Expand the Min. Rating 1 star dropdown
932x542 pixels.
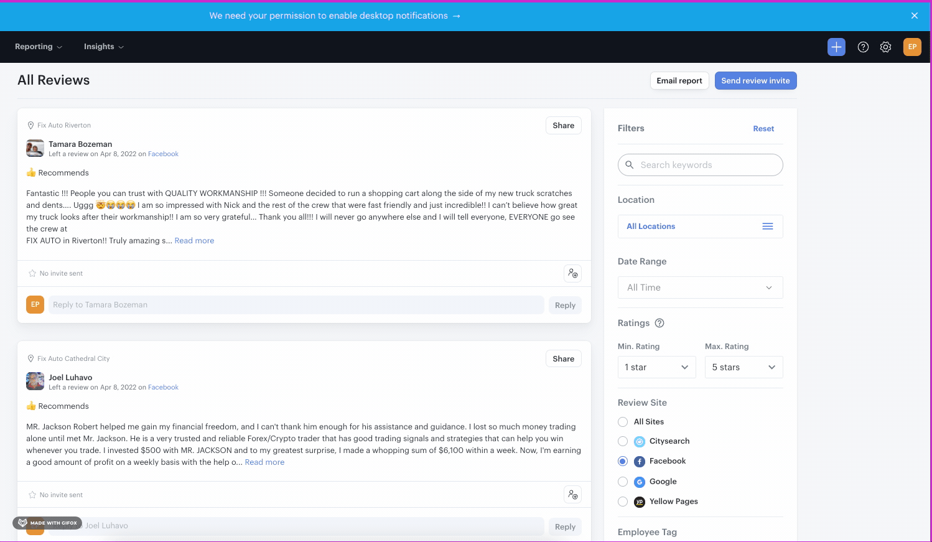click(656, 367)
